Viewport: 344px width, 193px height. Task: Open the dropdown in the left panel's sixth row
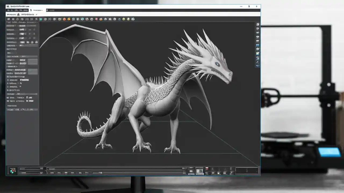click(23, 46)
